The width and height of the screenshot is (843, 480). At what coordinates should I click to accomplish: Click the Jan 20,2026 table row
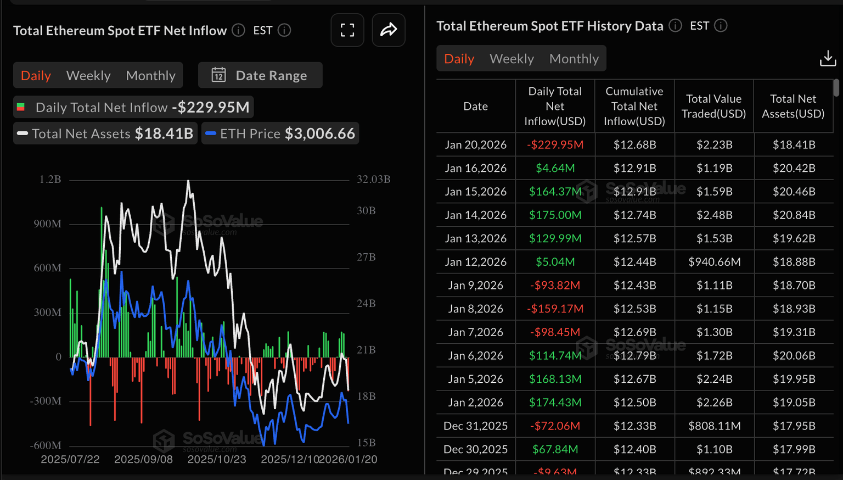click(x=634, y=145)
